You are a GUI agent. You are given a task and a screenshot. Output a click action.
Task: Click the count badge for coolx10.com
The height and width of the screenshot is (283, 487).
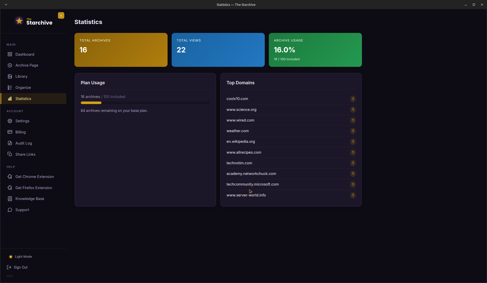[x=353, y=99]
